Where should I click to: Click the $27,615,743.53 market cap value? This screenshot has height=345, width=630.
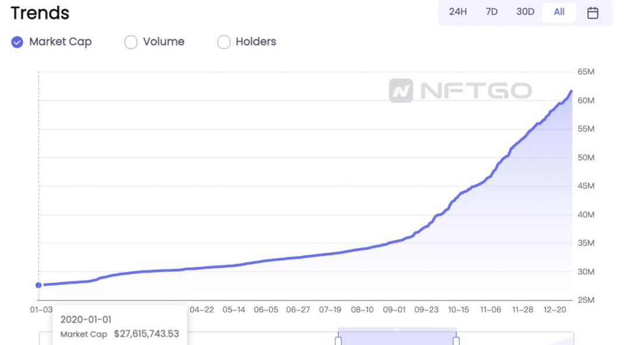tap(146, 334)
